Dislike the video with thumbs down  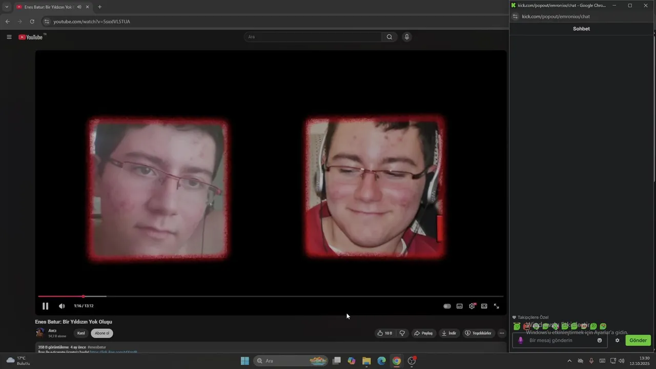click(402, 333)
